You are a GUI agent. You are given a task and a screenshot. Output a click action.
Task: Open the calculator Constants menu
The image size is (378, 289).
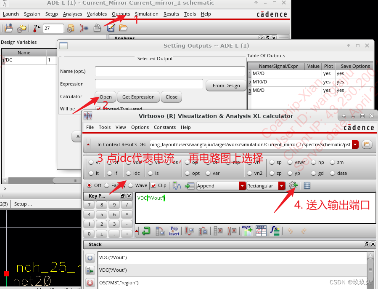click(x=165, y=127)
